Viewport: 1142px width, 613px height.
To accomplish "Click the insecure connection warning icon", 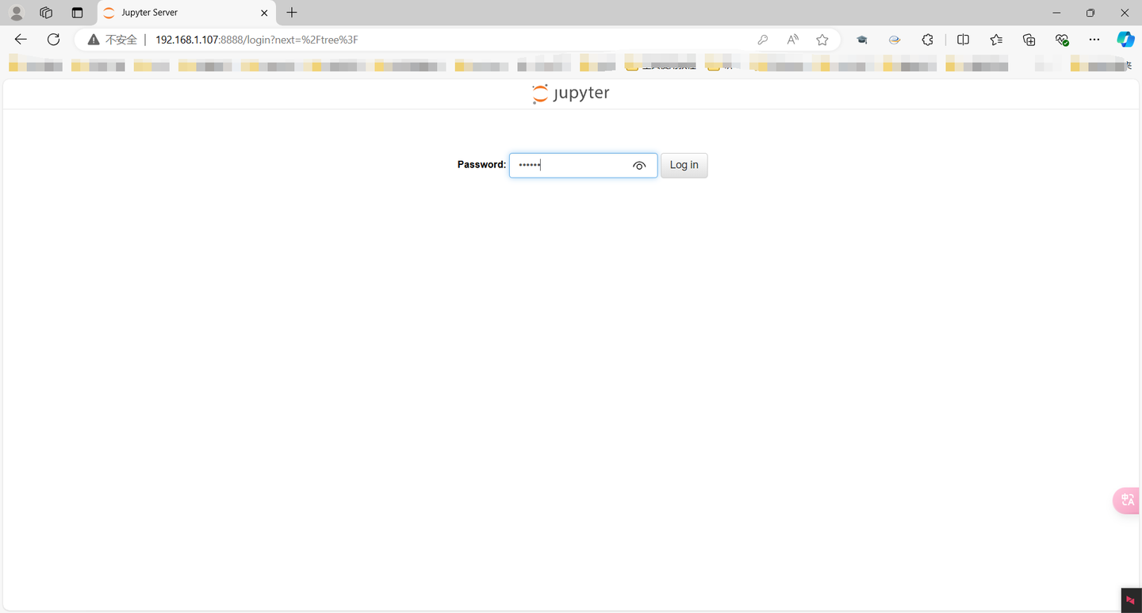I will pyautogui.click(x=94, y=39).
